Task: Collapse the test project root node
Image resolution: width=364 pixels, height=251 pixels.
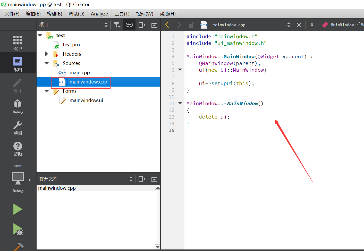Action: click(x=40, y=35)
